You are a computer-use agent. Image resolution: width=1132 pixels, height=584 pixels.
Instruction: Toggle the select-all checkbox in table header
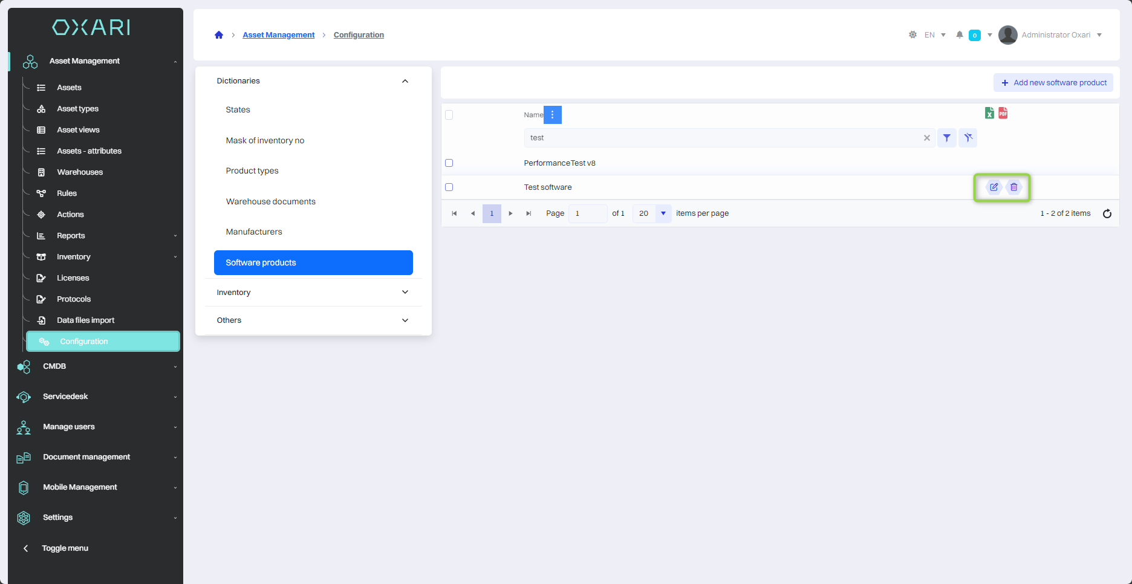tap(449, 115)
